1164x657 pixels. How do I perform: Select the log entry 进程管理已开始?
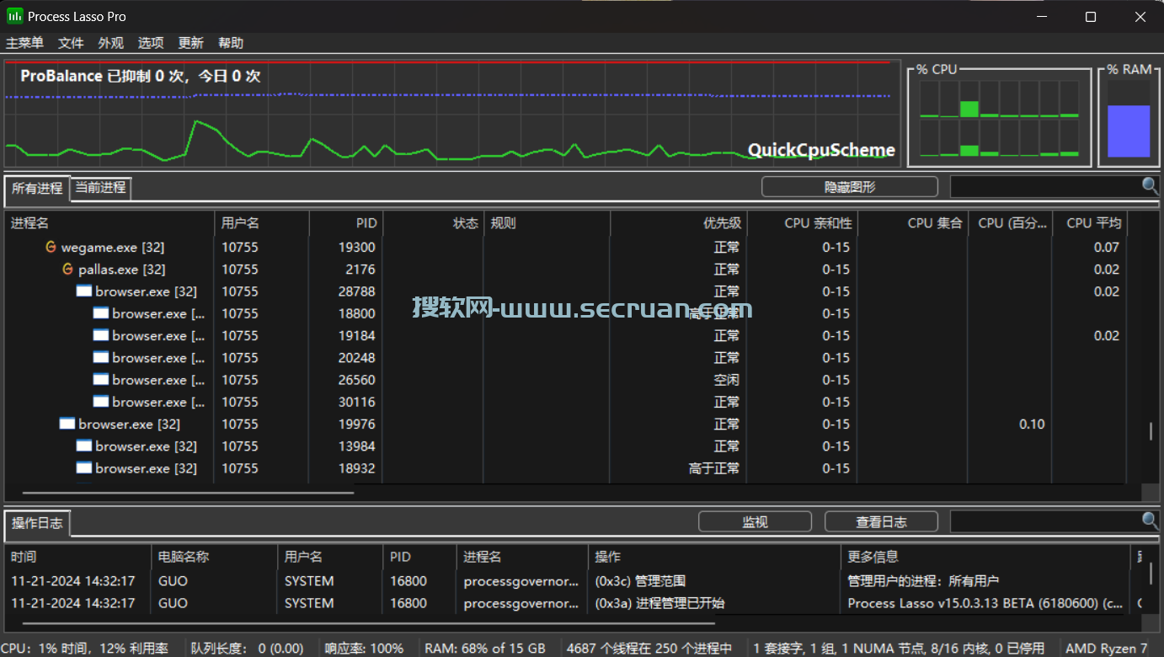point(566,603)
